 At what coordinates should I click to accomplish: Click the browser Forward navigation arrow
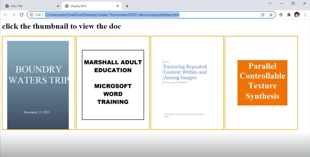coord(13,15)
